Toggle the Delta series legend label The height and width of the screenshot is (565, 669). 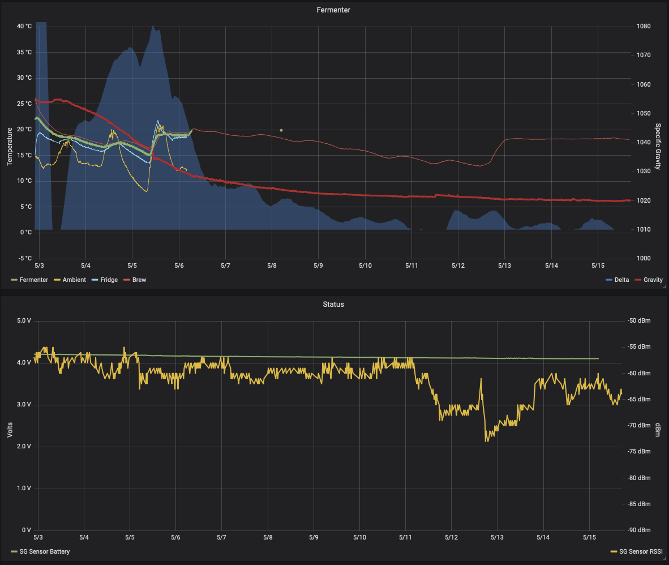(621, 280)
